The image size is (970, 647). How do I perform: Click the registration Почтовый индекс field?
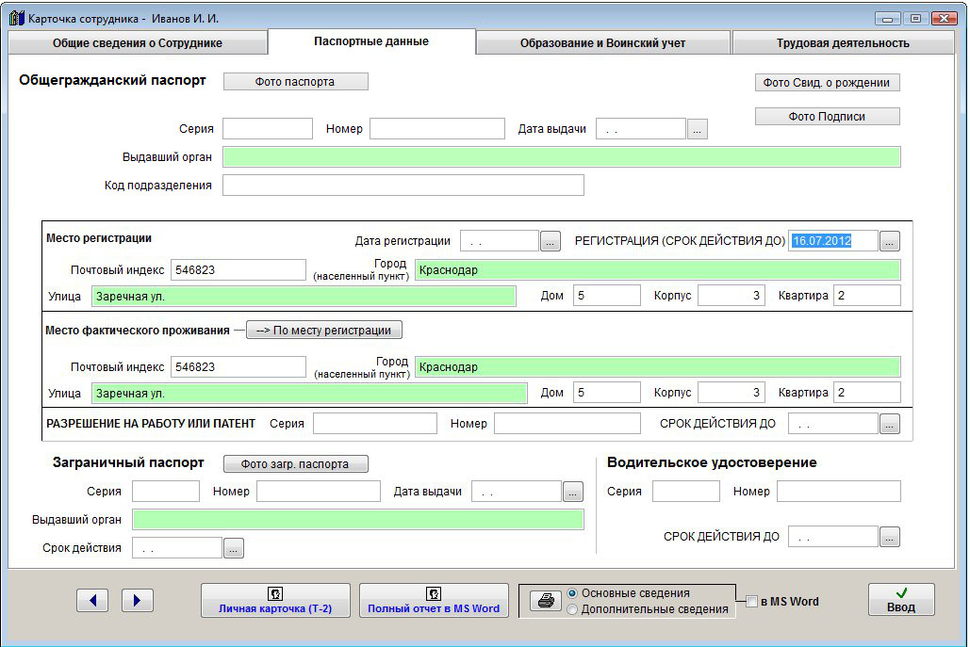click(x=238, y=270)
